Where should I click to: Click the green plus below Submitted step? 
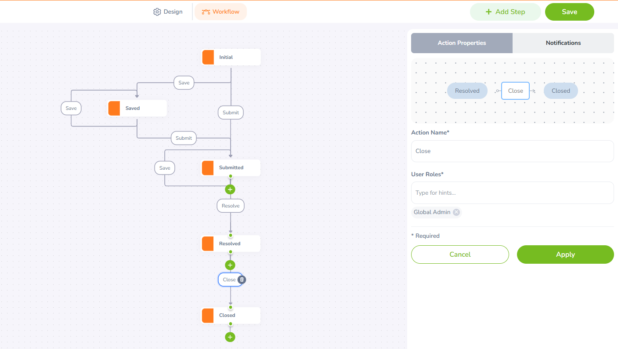point(230,189)
